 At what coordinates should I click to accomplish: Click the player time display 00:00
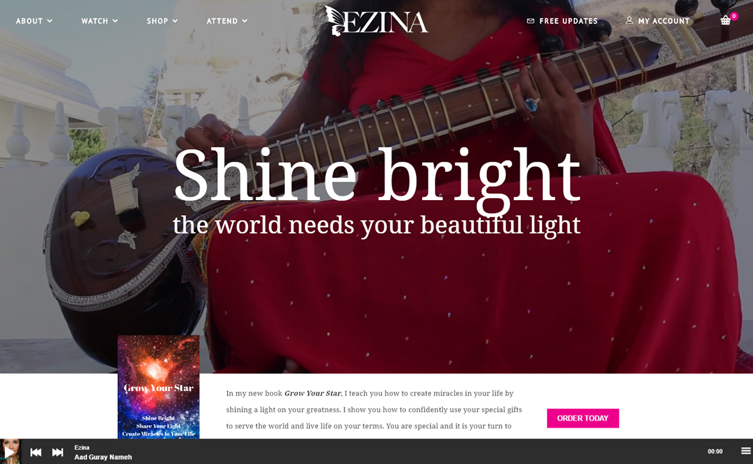(x=715, y=451)
